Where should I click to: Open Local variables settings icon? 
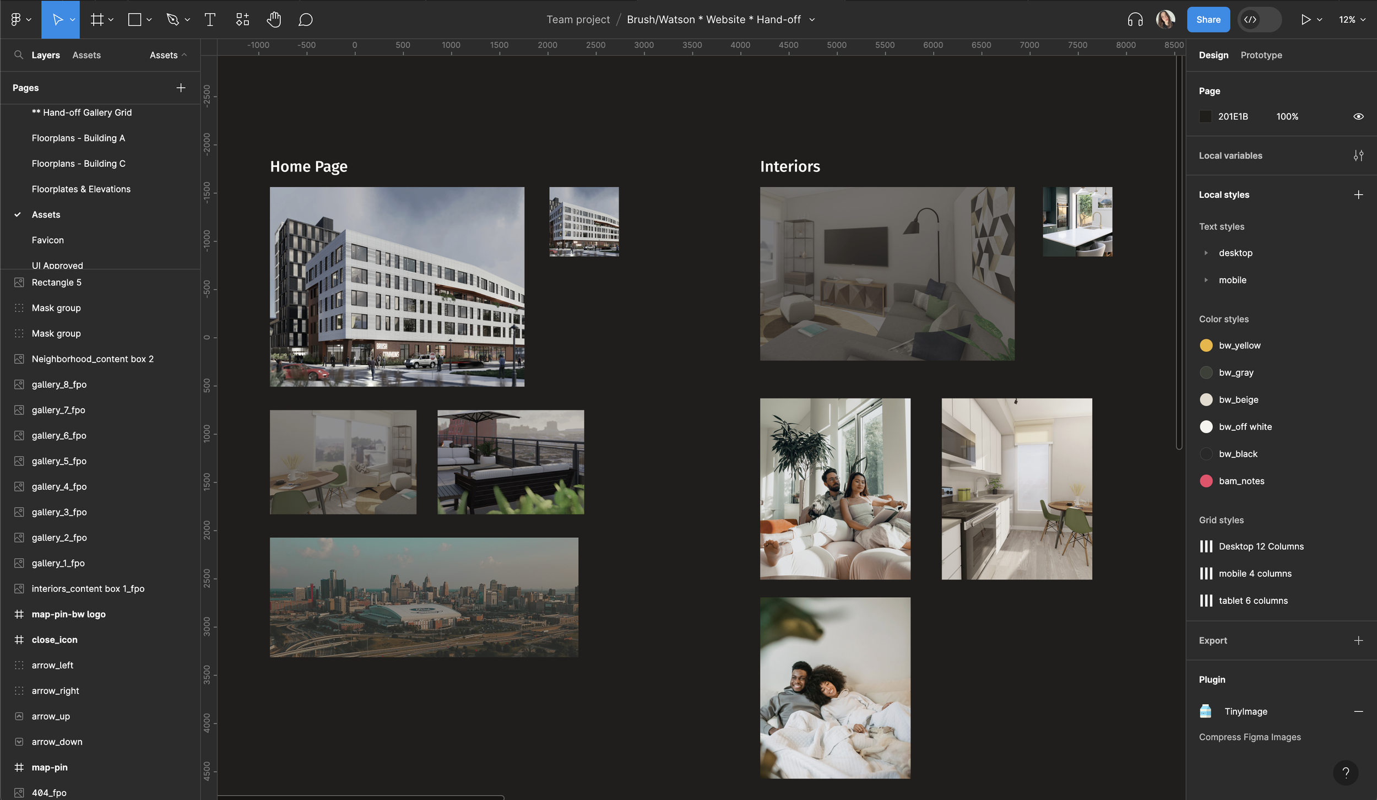pos(1358,156)
